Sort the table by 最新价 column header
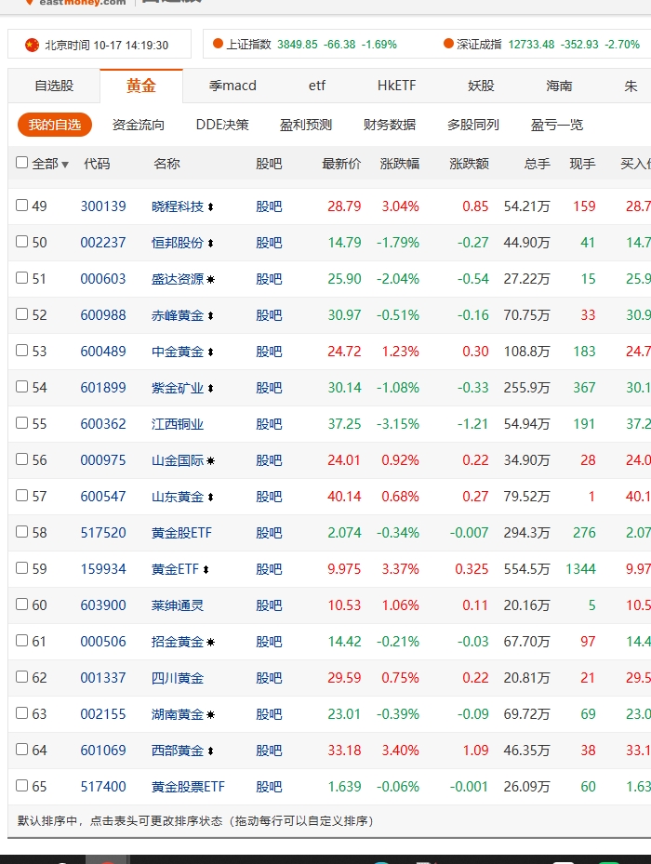The width and height of the screenshot is (651, 864). coord(341,164)
